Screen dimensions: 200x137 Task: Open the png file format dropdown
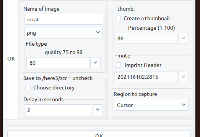pos(63,33)
